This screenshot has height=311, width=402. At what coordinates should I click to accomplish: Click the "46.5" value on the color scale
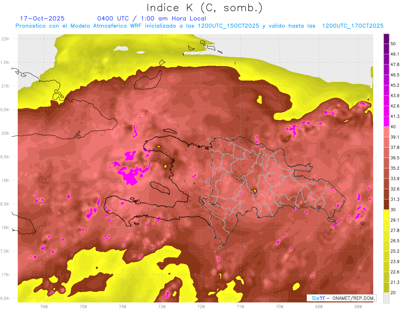tap(395, 75)
